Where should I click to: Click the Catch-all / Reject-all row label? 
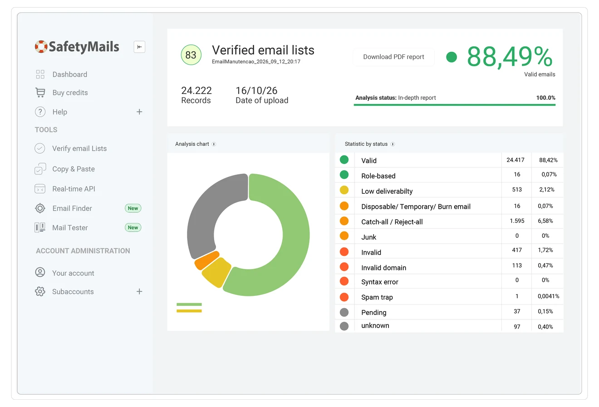coord(392,222)
